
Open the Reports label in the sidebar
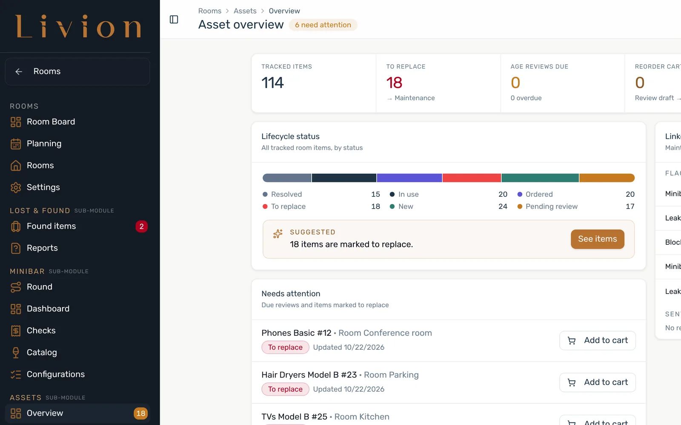[42, 248]
